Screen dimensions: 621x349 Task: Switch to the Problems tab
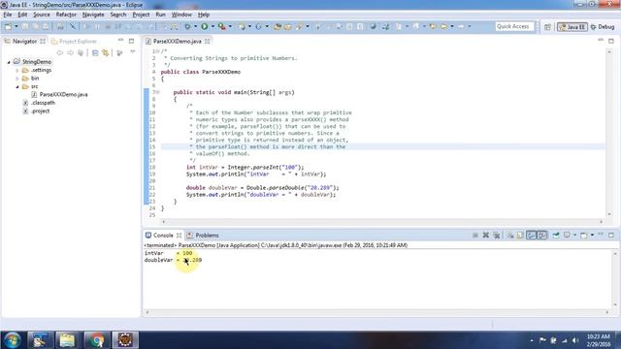pos(203,235)
